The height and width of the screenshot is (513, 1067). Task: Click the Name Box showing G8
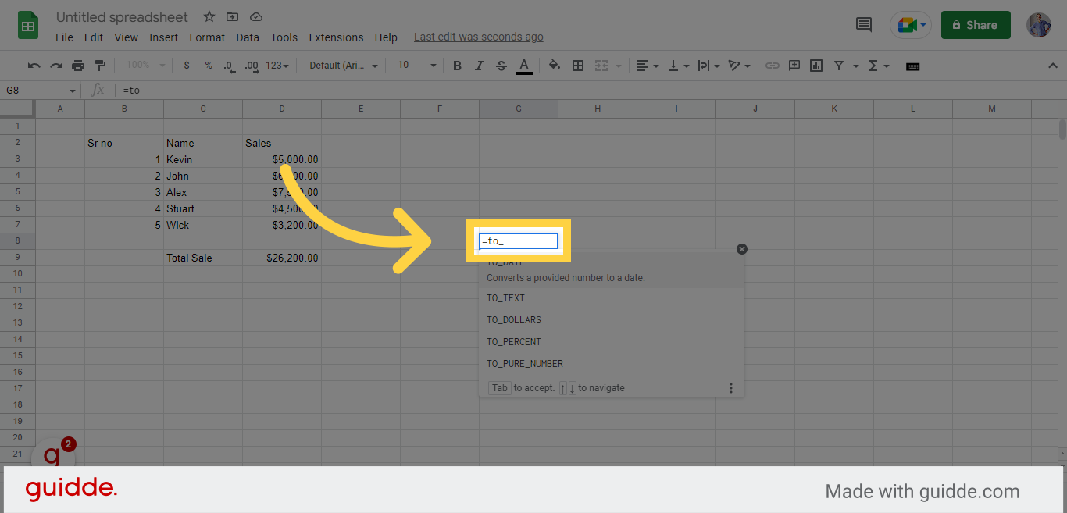[41, 91]
